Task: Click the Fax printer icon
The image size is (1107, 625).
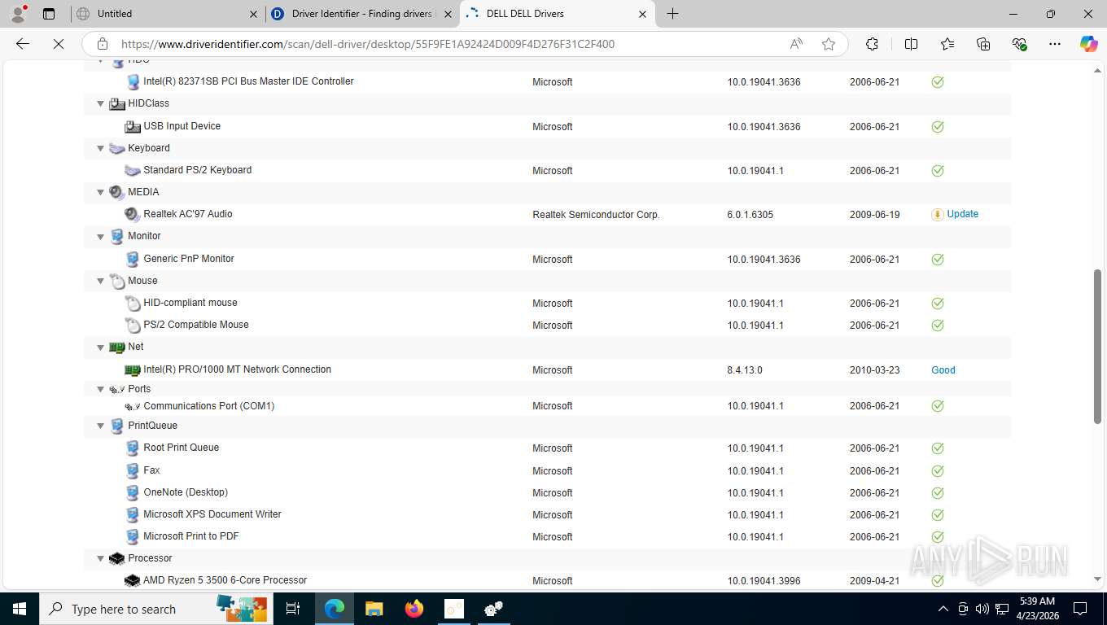Action: 132,470
